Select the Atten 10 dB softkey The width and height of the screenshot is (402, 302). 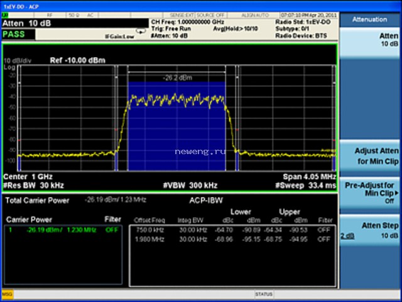369,42
